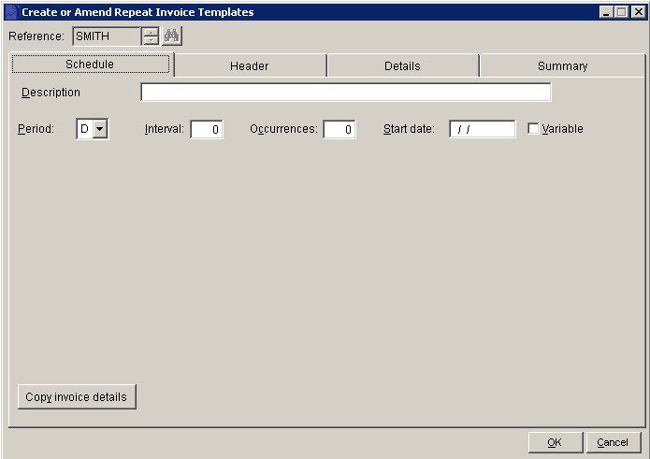Click the Interval number field

pos(207,130)
